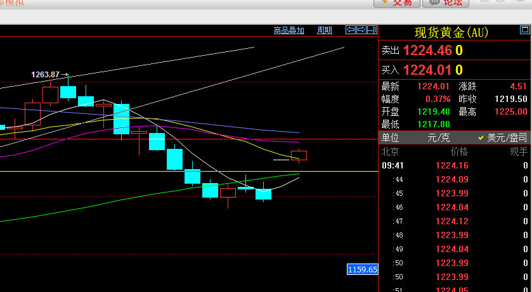Click the 1263.87 high price marker

46,75
